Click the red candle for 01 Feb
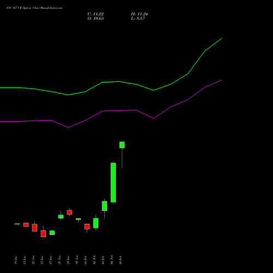273x273 pixels. click(x=87, y=227)
